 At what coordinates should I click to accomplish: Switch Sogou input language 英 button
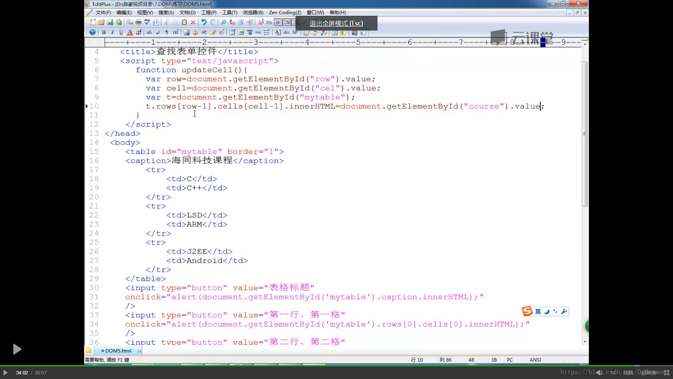pyautogui.click(x=538, y=311)
